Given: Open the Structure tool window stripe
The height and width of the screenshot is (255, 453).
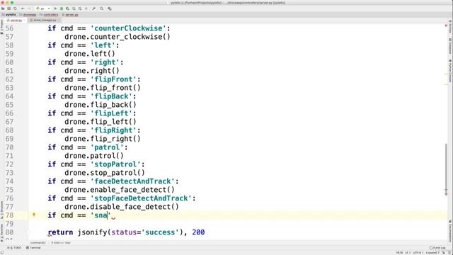Looking at the screenshot, I should pos(1,210).
